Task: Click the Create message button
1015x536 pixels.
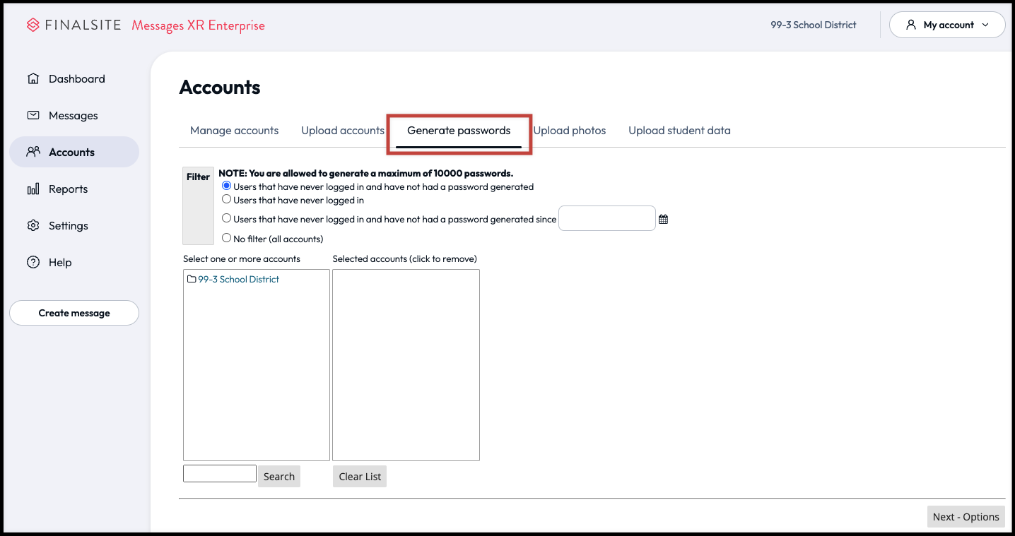Action: point(74,312)
